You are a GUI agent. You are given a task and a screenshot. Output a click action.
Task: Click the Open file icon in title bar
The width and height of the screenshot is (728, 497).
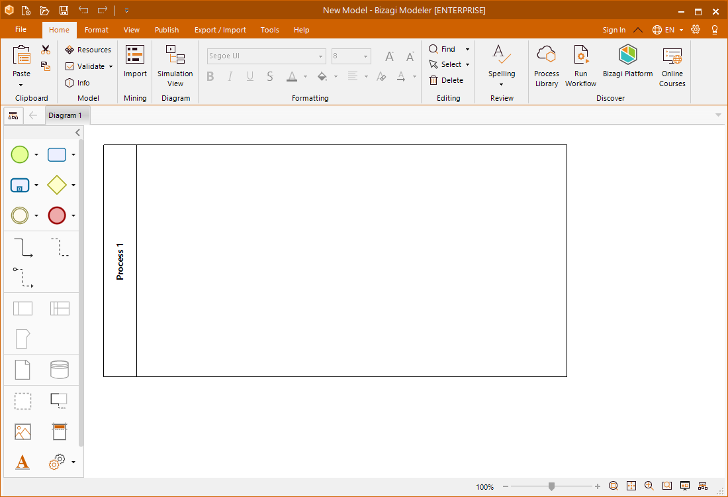(x=44, y=10)
